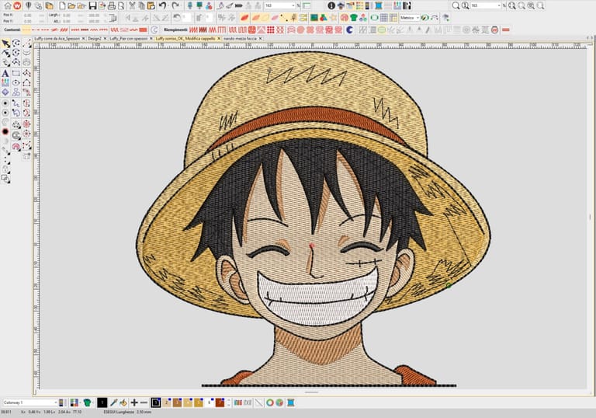596x418 pixels.
Task: Click the Pos X input field
Action: (27, 16)
